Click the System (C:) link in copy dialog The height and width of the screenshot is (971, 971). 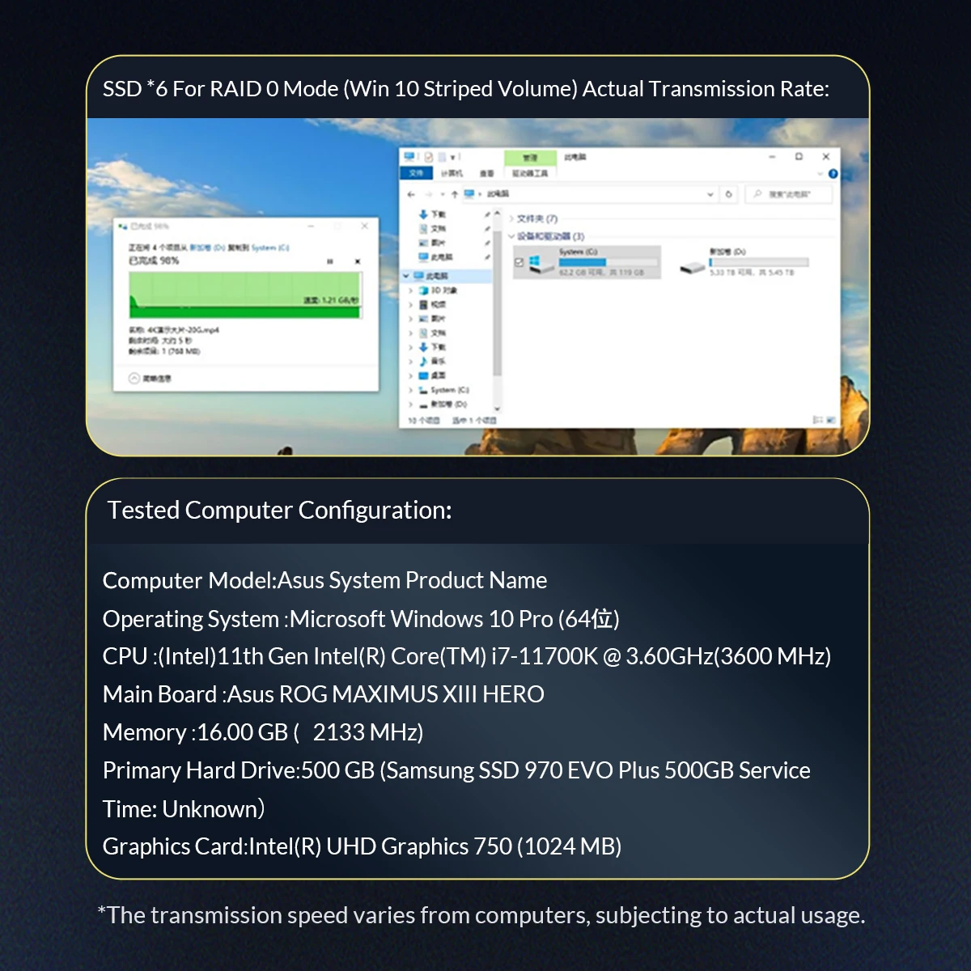tap(269, 248)
